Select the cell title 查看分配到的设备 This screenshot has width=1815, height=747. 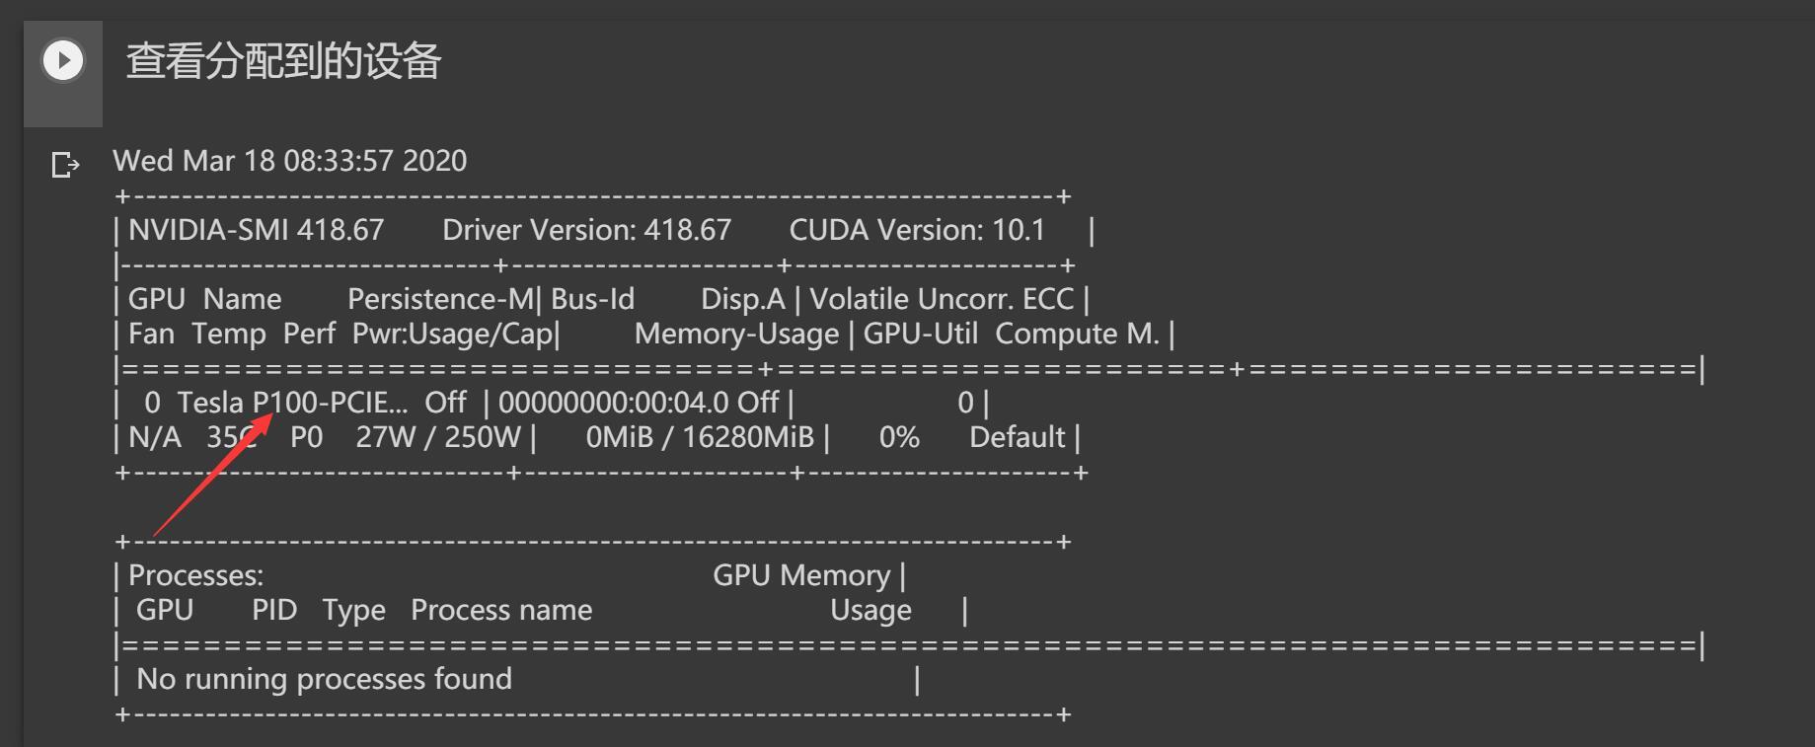tap(283, 61)
